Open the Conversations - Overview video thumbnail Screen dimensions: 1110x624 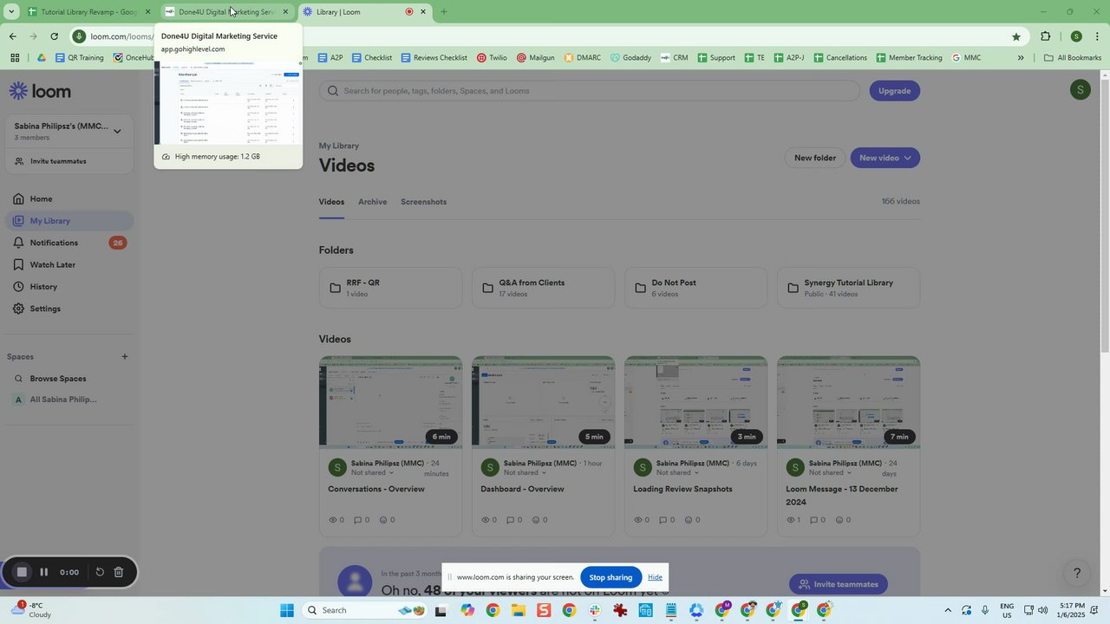[x=390, y=402]
